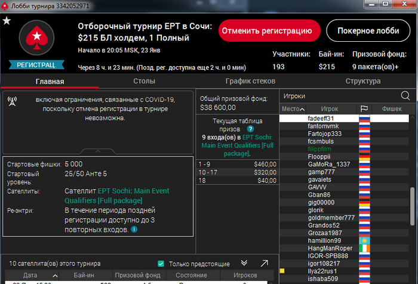Sort players by Место column
The height and width of the screenshot is (284, 418).
293,109
